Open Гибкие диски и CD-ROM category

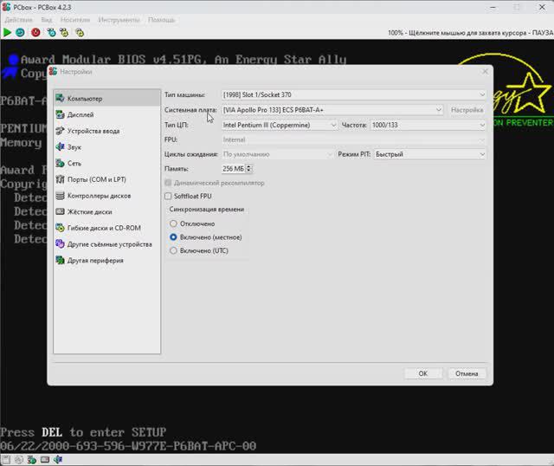(x=107, y=228)
